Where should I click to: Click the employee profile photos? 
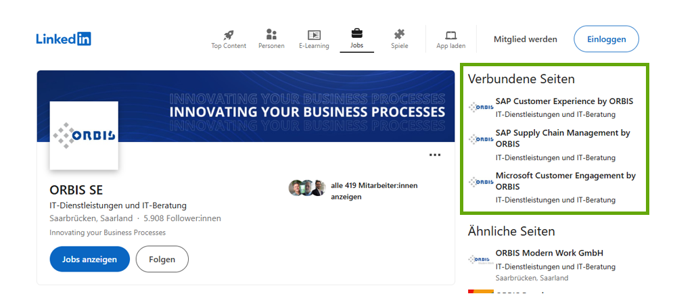coord(307,188)
